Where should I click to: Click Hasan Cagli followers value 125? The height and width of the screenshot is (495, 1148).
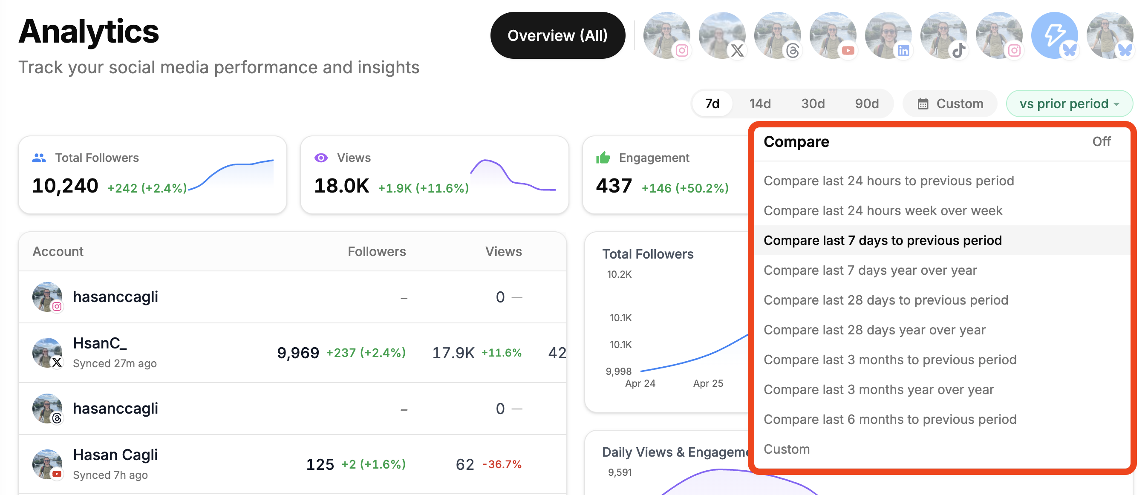(x=320, y=465)
